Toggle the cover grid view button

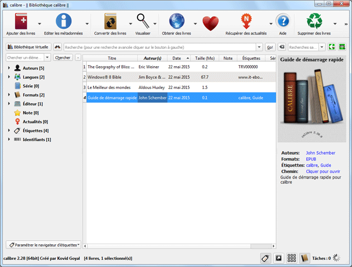pyautogui.click(x=291, y=258)
